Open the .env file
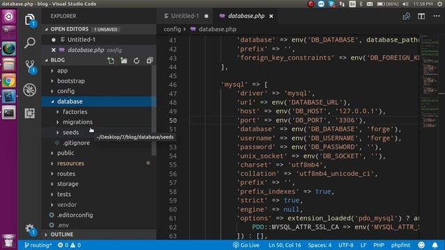The image size is (445, 250). (x=99, y=225)
